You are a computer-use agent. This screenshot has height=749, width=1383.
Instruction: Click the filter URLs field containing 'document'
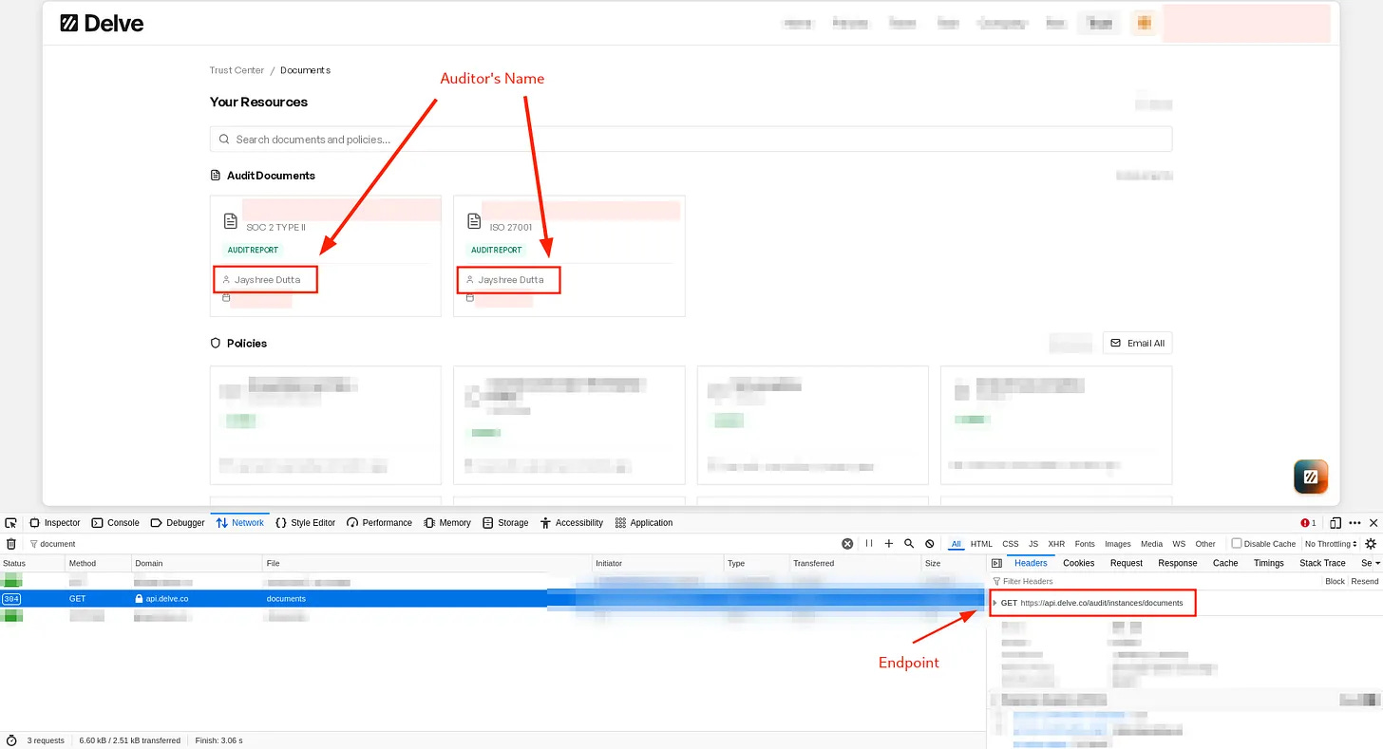click(432, 544)
